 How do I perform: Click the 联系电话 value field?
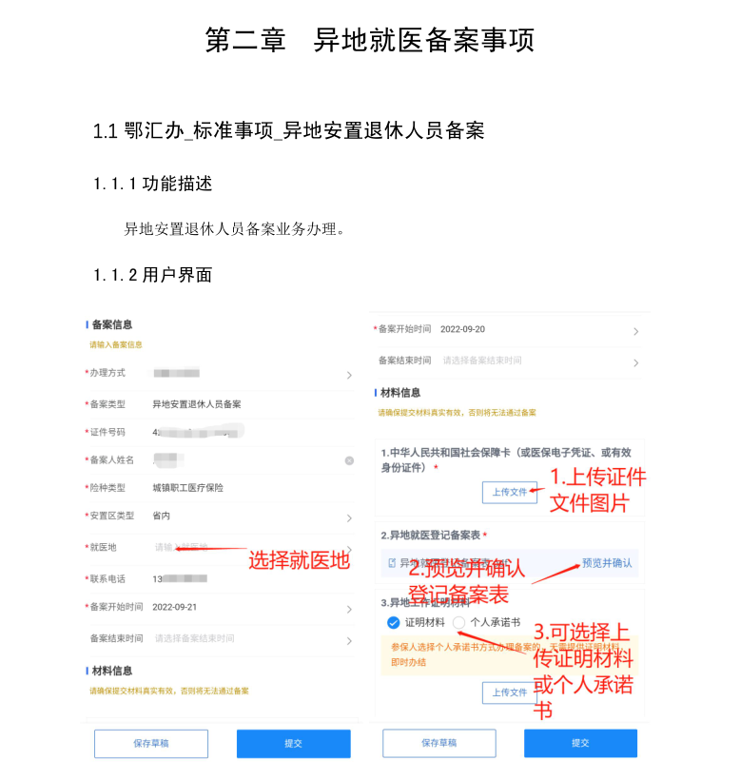click(180, 578)
